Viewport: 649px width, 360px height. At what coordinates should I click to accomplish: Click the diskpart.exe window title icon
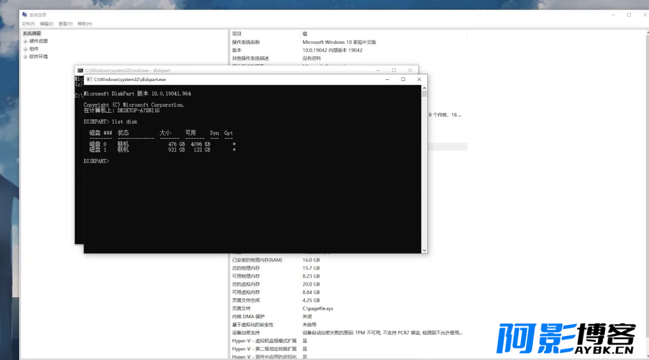click(90, 79)
